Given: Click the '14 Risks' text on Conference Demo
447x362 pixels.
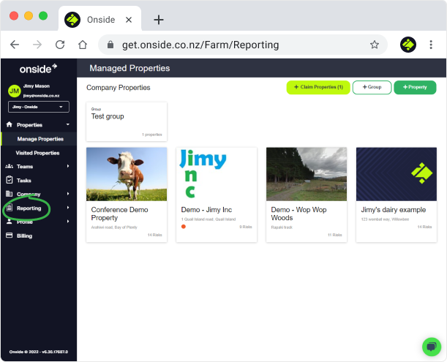Looking at the screenshot, I should pos(155,235).
